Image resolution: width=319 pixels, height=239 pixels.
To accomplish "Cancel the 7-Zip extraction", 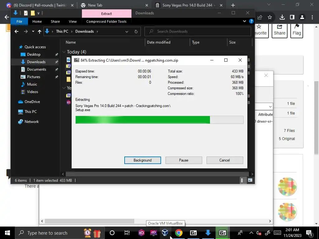I will click(x=225, y=160).
